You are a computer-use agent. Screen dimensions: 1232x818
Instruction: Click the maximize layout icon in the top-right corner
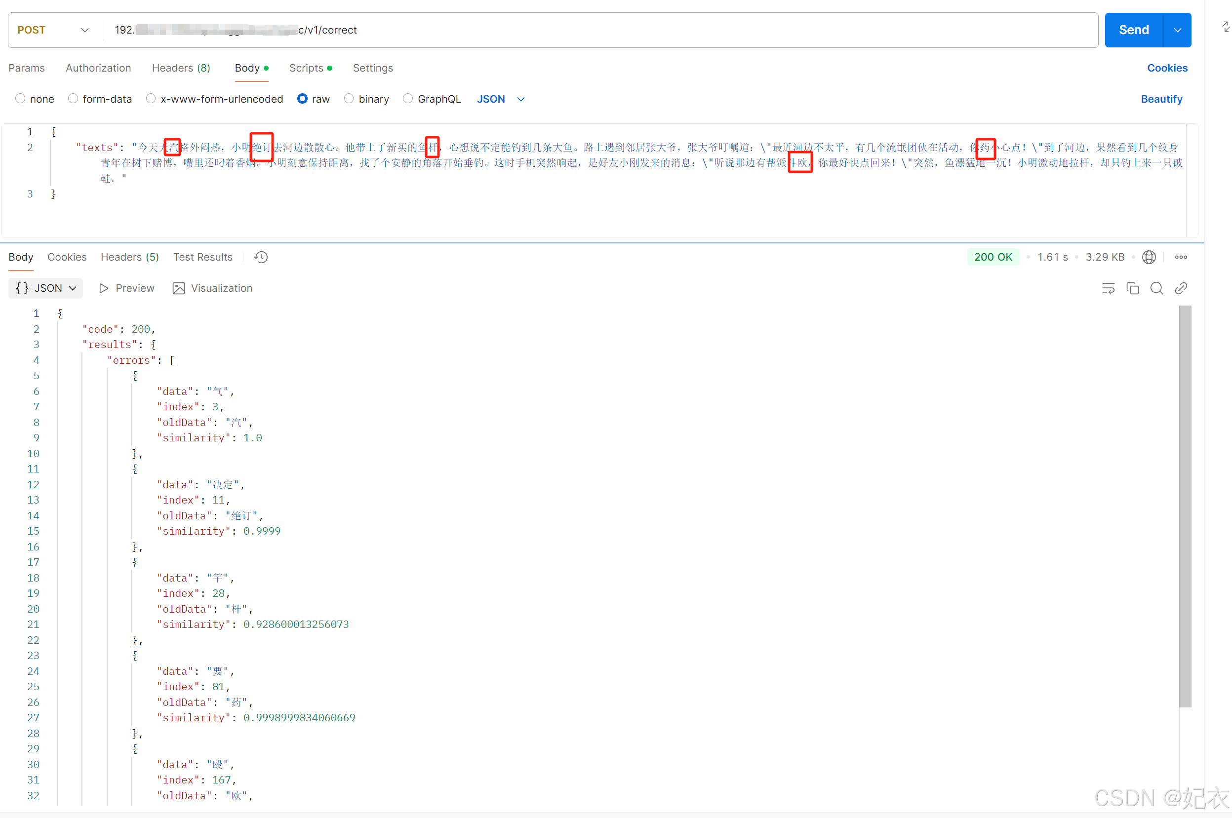coord(1225,27)
